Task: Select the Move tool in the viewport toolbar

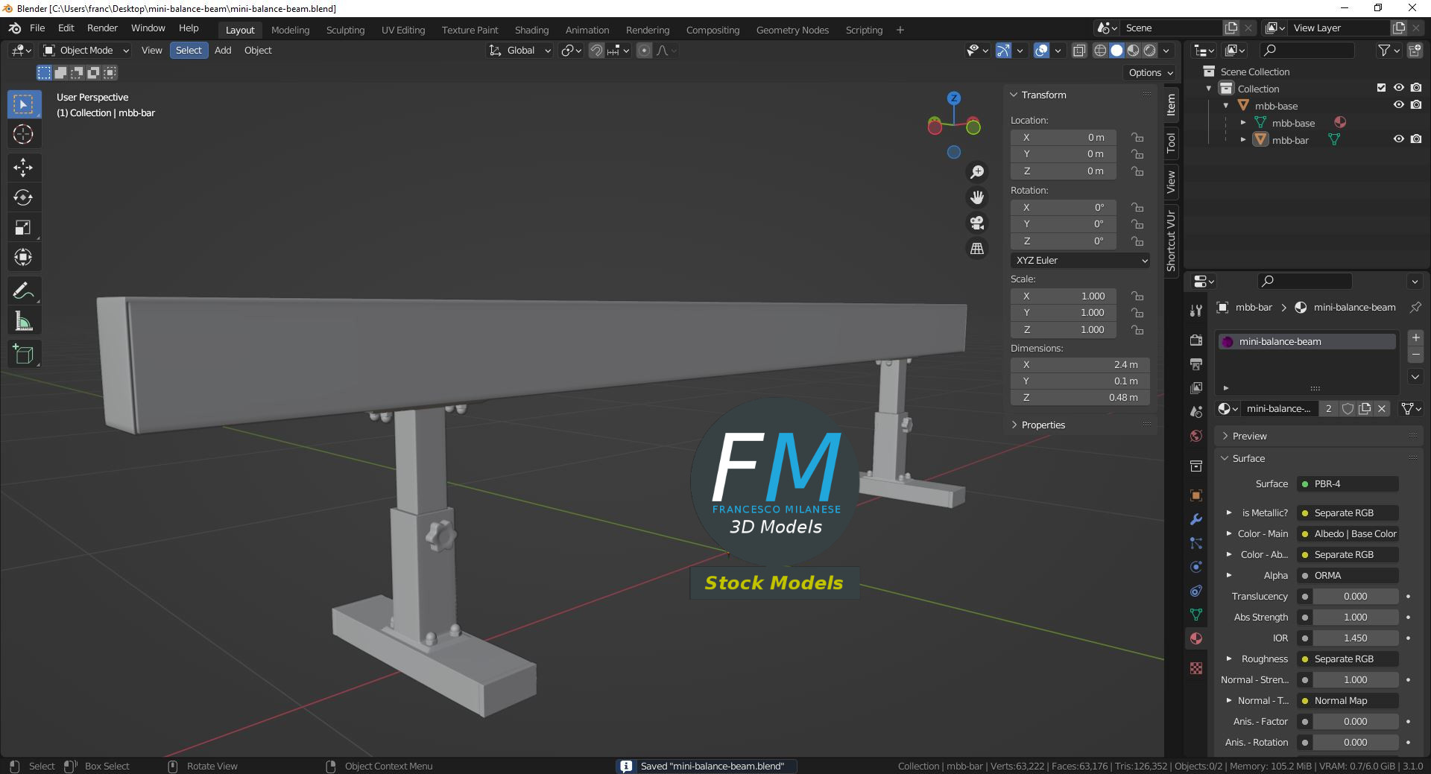Action: (23, 168)
